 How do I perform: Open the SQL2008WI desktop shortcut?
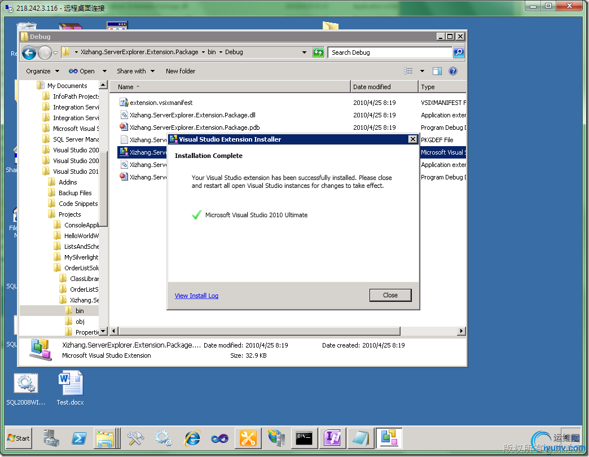point(25,389)
